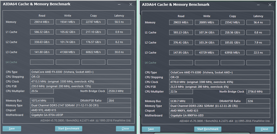
Task: Click CPU FSB field showing 212.0 MHz
Action: tap(220, 87)
